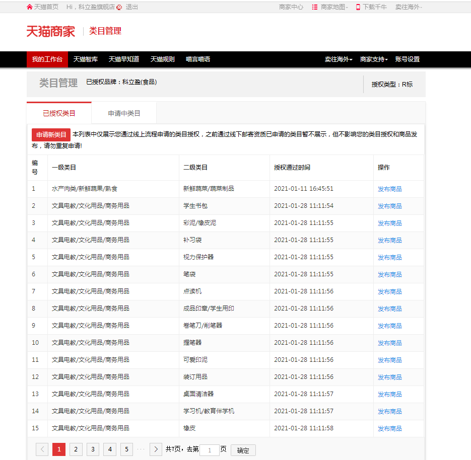Click 天猫首页 link
This screenshot has height=460, width=471.
[x=46, y=7]
